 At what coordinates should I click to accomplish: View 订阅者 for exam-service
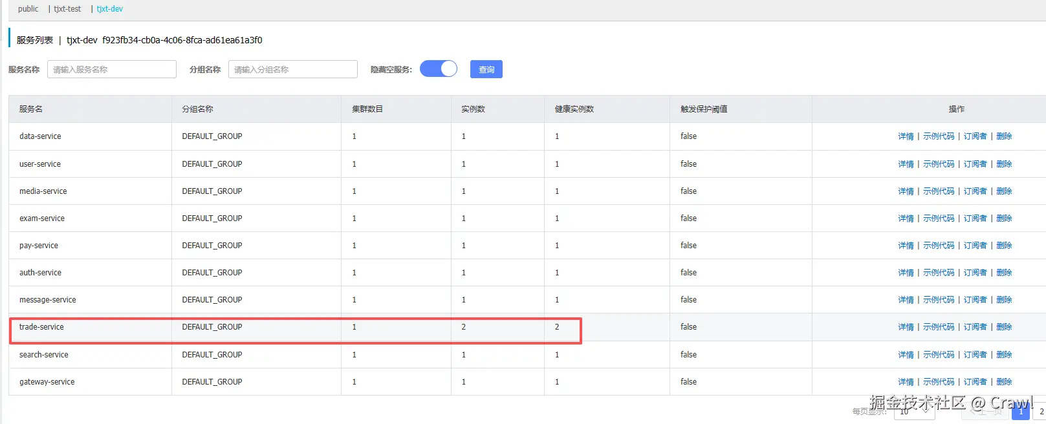click(975, 218)
